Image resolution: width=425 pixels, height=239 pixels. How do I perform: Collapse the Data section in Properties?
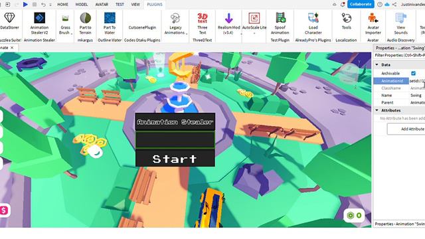point(377,65)
